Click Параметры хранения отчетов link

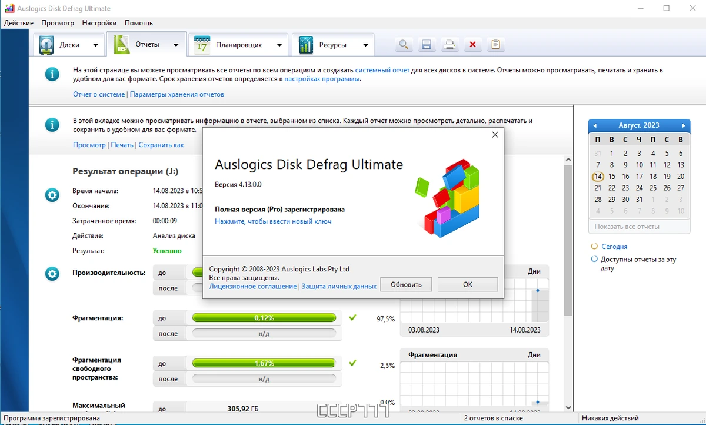point(176,94)
